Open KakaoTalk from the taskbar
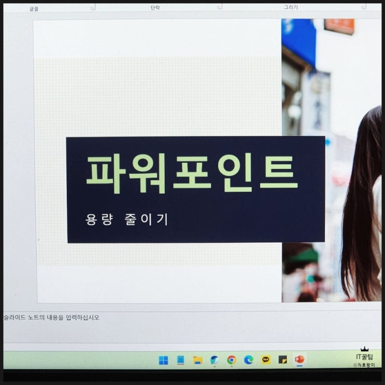385x385 pixels. coord(266,360)
